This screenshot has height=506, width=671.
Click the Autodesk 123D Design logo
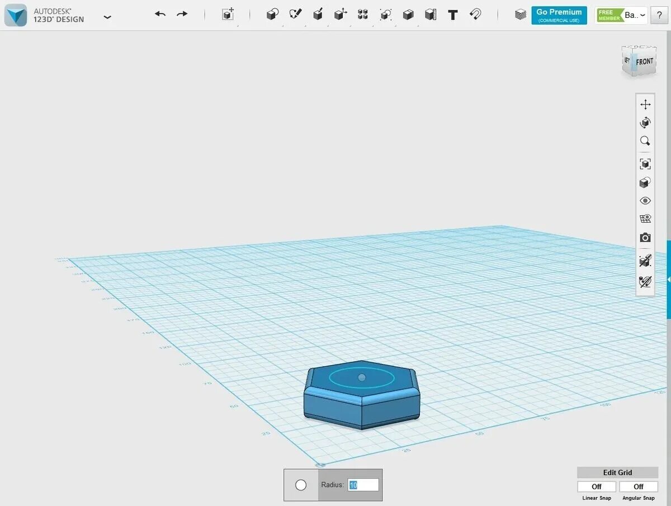(x=16, y=15)
